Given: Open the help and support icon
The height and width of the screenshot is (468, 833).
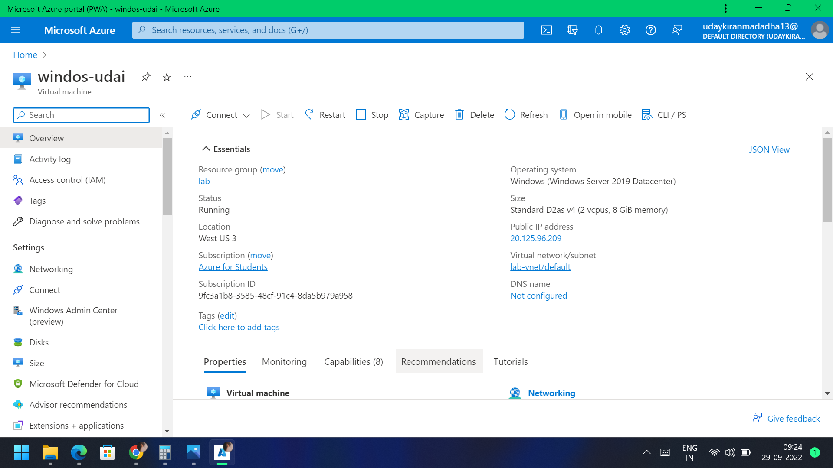Looking at the screenshot, I should (x=650, y=30).
